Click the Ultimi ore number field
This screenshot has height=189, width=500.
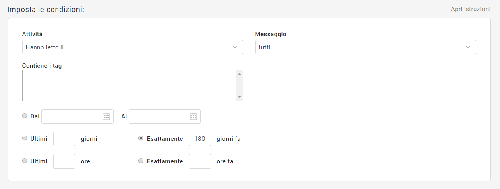coord(64,161)
